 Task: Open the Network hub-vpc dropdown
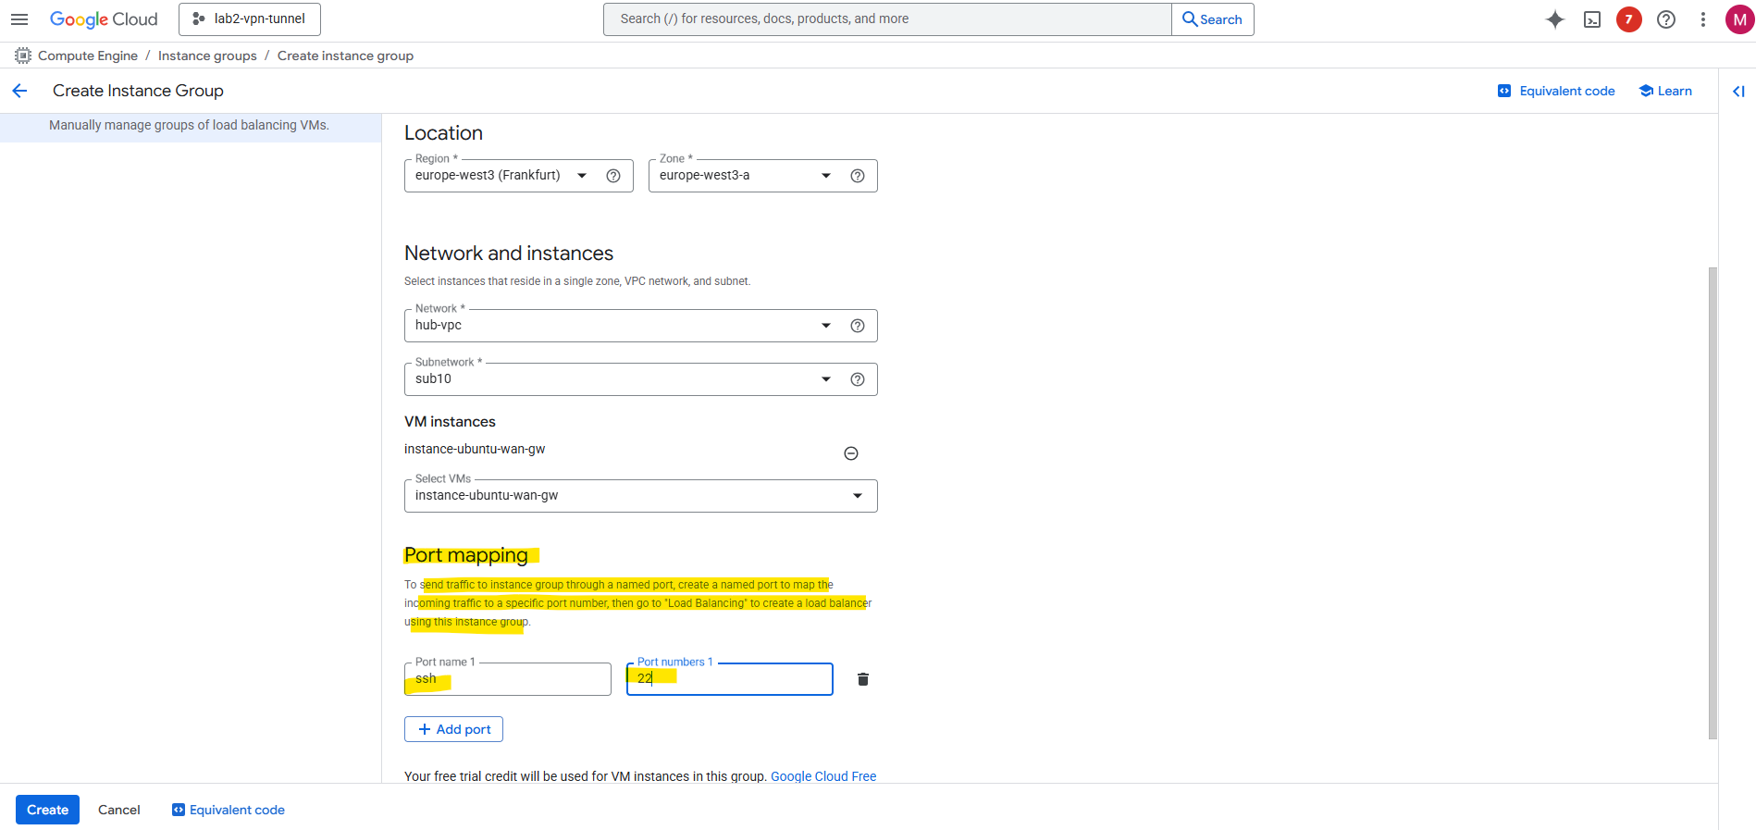click(x=826, y=326)
